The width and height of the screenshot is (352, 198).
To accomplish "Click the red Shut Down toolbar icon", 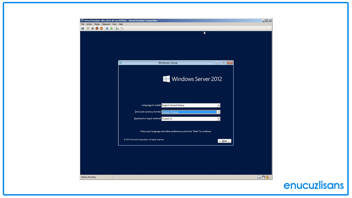I will pyautogui.click(x=97, y=28).
